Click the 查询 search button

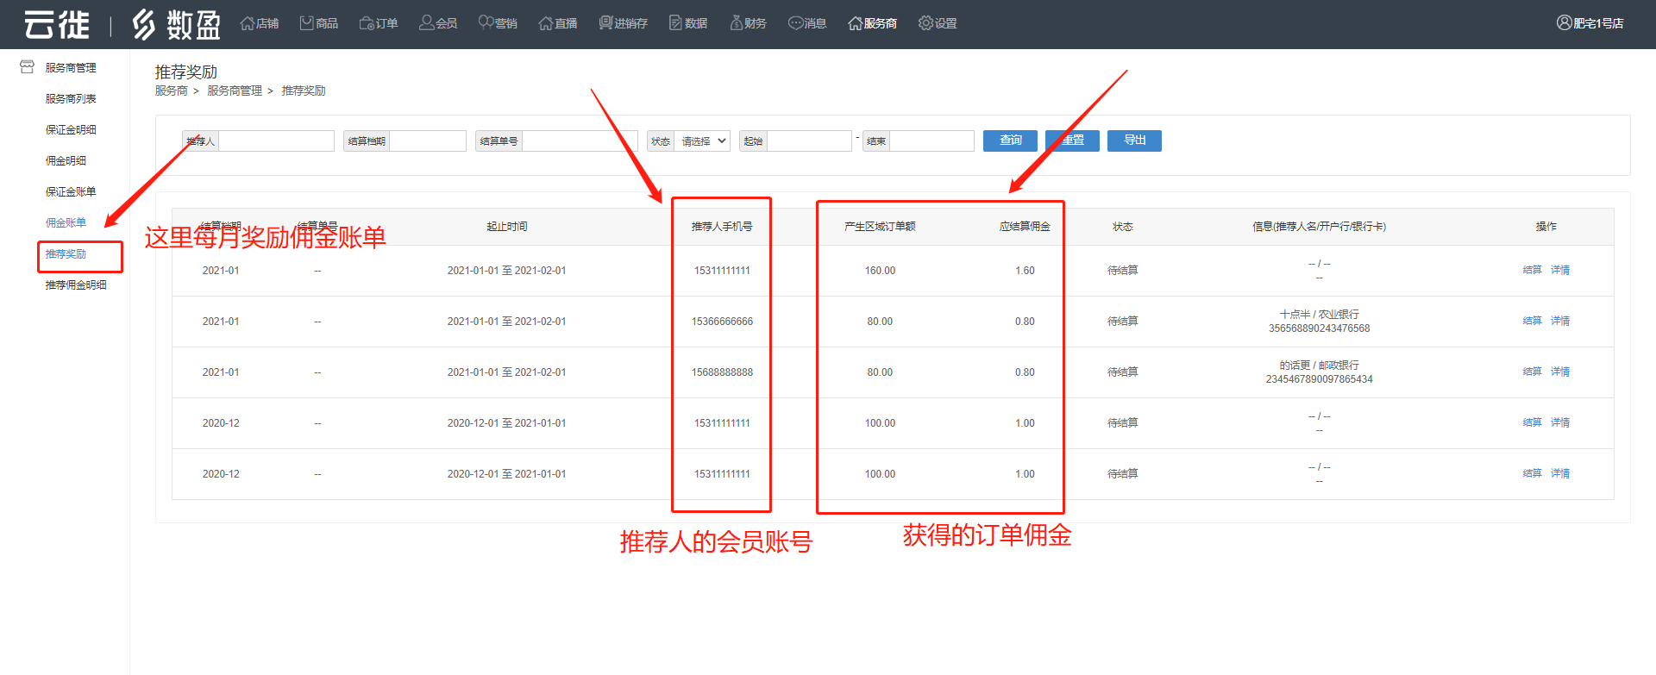[1010, 141]
